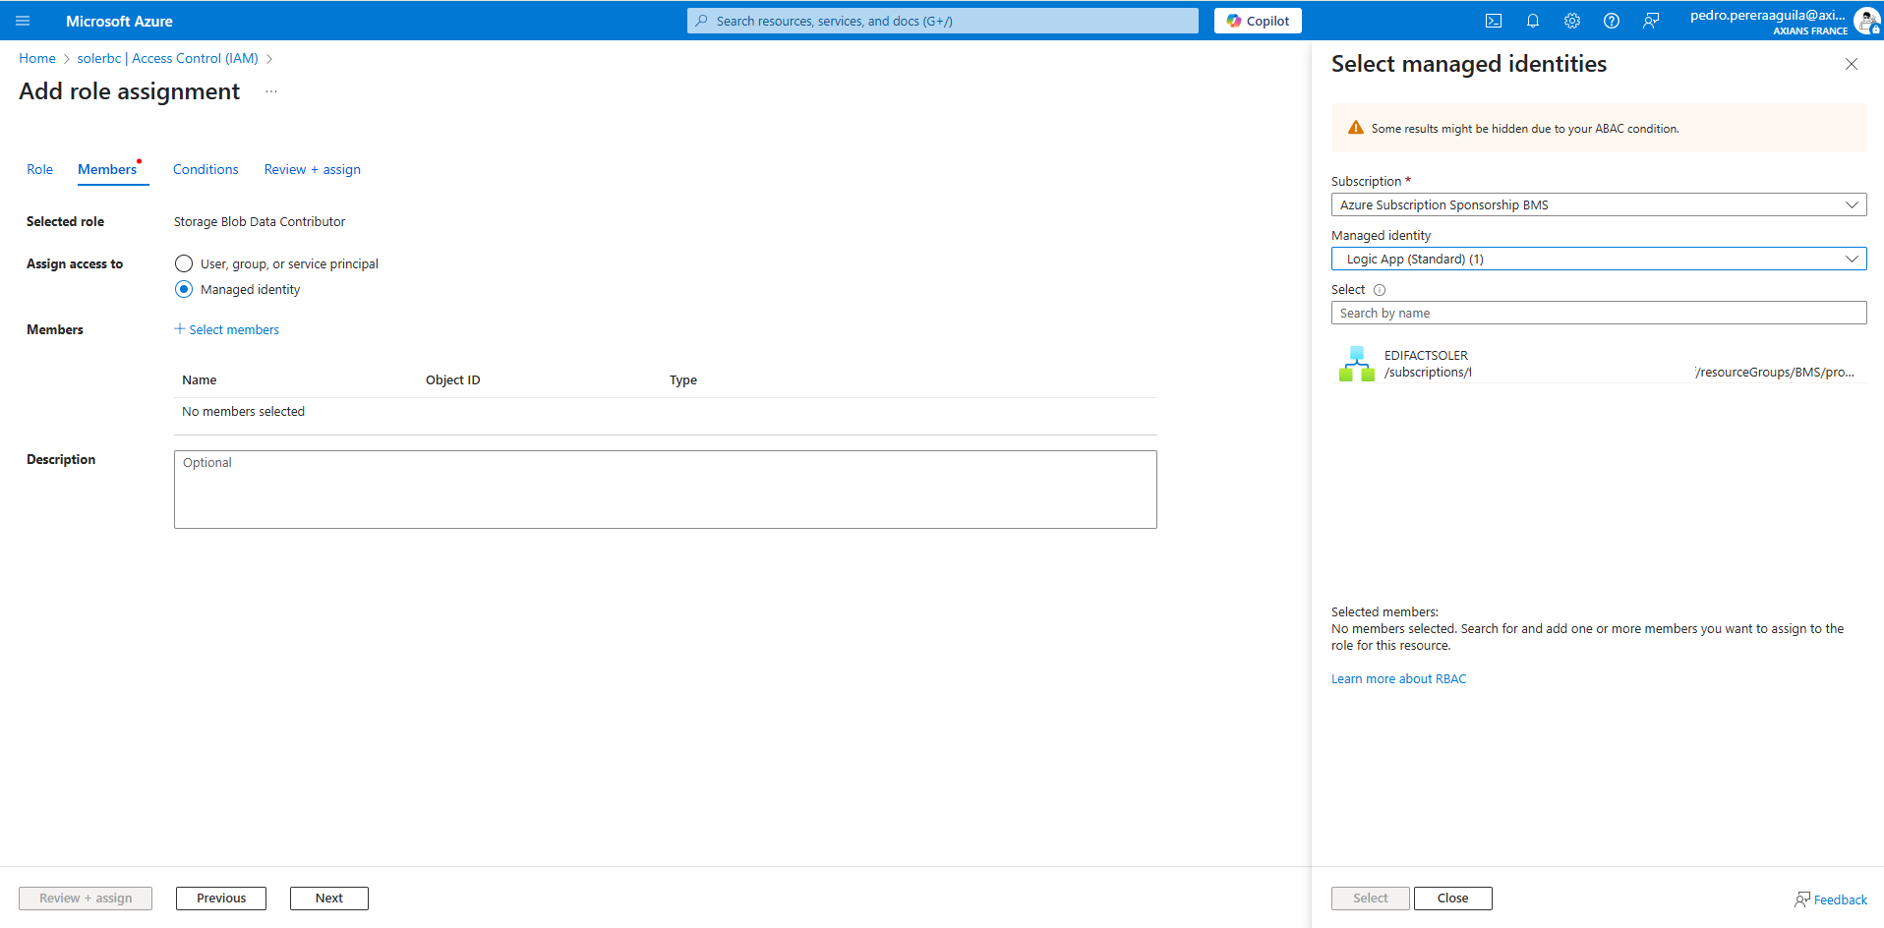Expand the Managed identity dropdown
This screenshot has height=928, width=1884.
(1598, 259)
